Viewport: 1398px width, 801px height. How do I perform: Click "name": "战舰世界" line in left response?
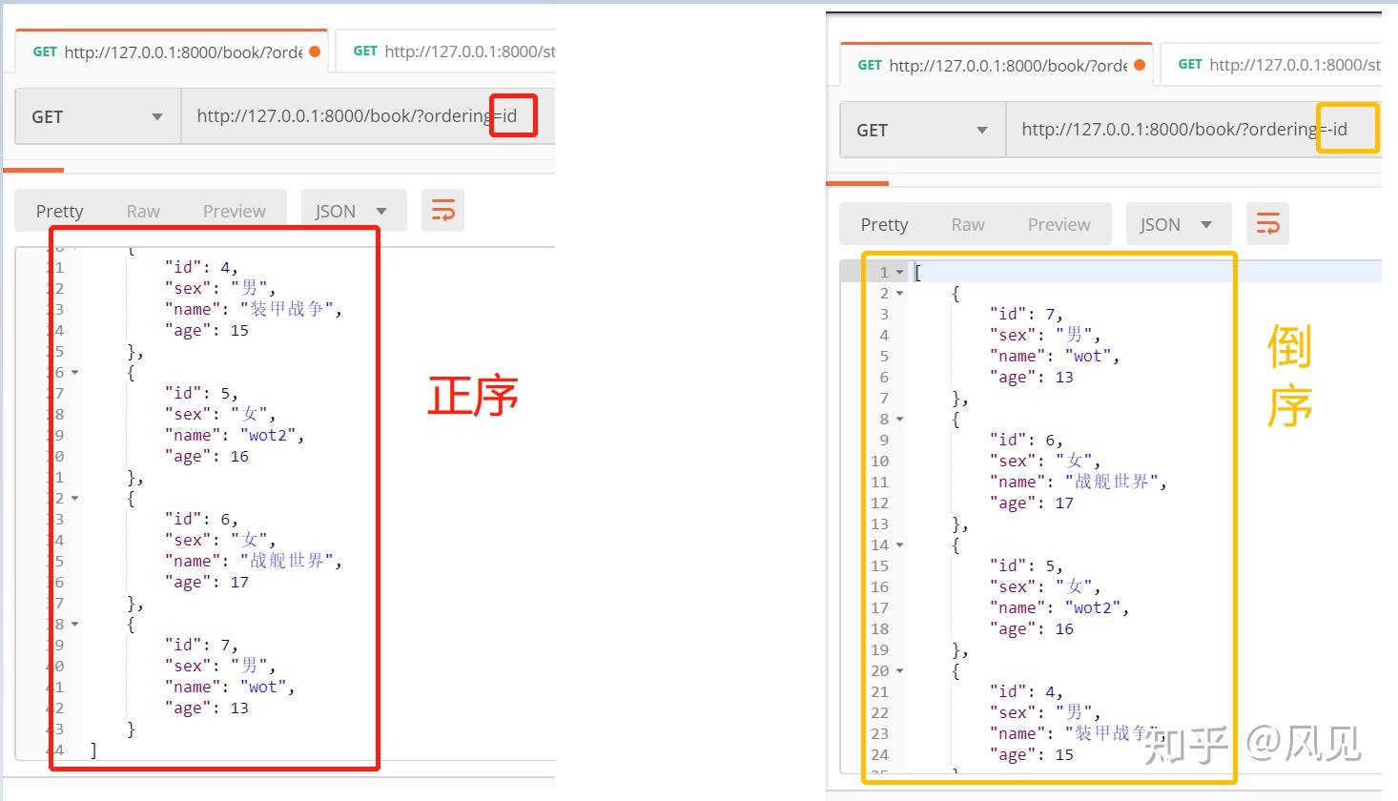pos(254,561)
